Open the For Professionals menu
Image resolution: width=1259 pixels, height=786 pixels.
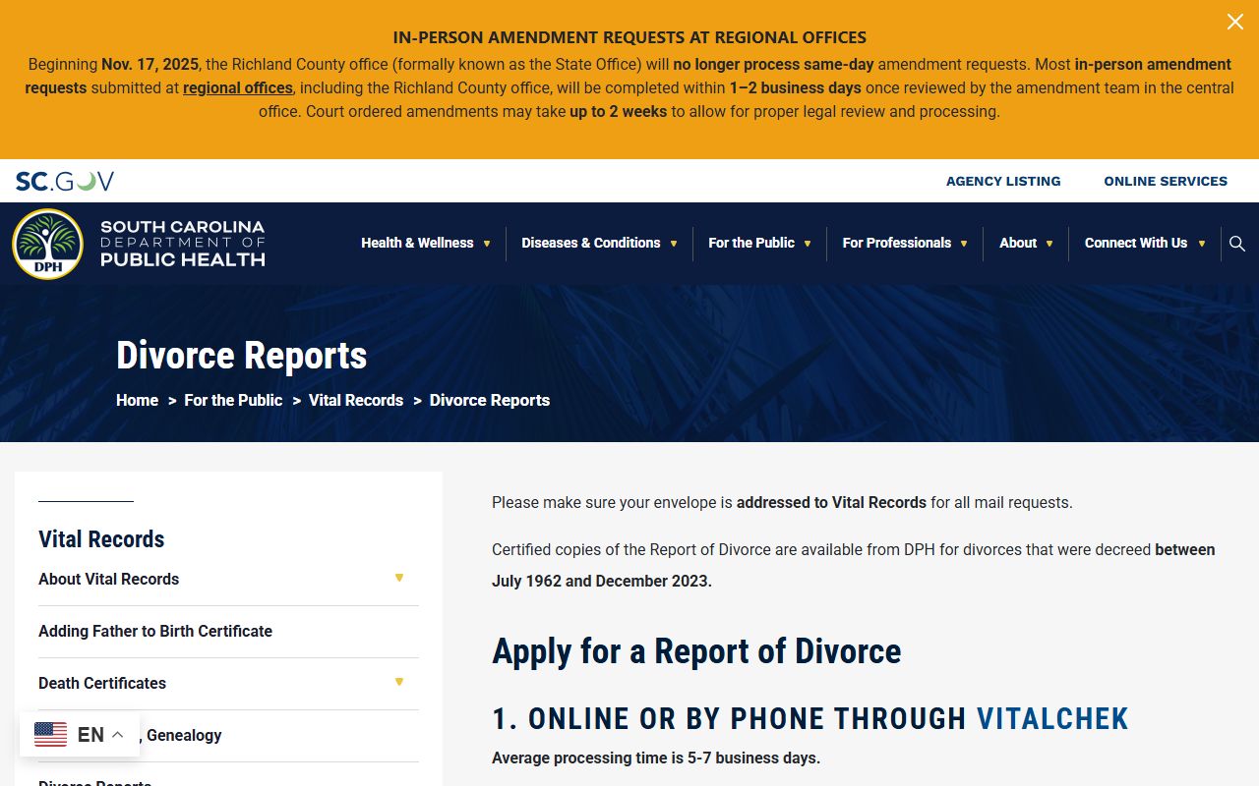(x=897, y=243)
